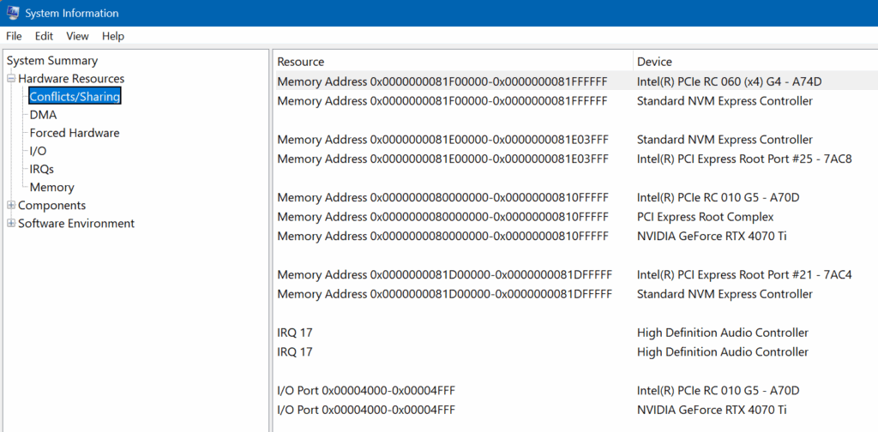Expand the Software Environment tree node
Image resolution: width=878 pixels, height=432 pixels.
point(11,224)
